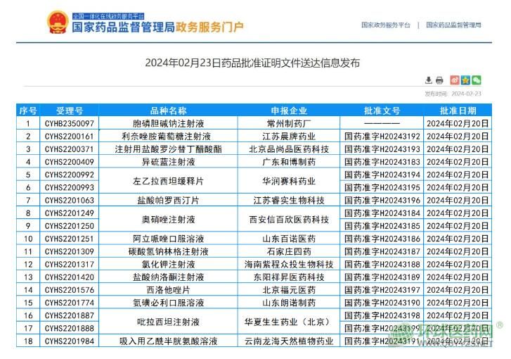Share via the QZone star icon

pos(465,80)
